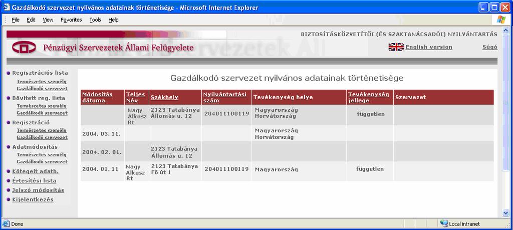Click the Biztosításközvetítői nyilvántartás banner text
513x230 pixels.
(399, 35)
